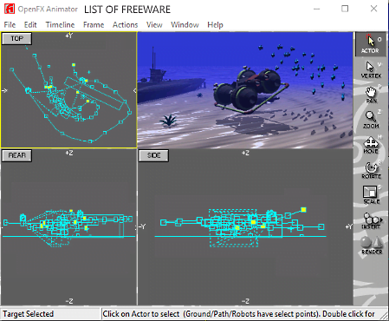Screen dimensions: 389x321
Task: Open the Insert actor tool
Action: [x=371, y=220]
